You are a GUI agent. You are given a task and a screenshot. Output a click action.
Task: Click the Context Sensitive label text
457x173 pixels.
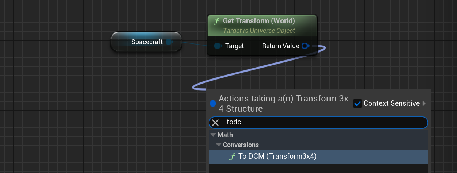click(x=391, y=104)
